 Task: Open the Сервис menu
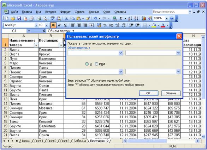[79, 12]
